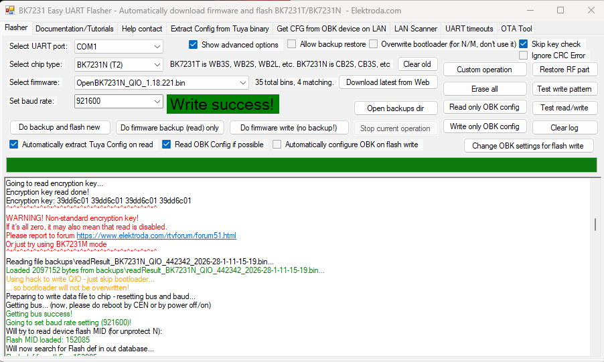Click "Or just try using BK7231M mode" line

(56, 244)
